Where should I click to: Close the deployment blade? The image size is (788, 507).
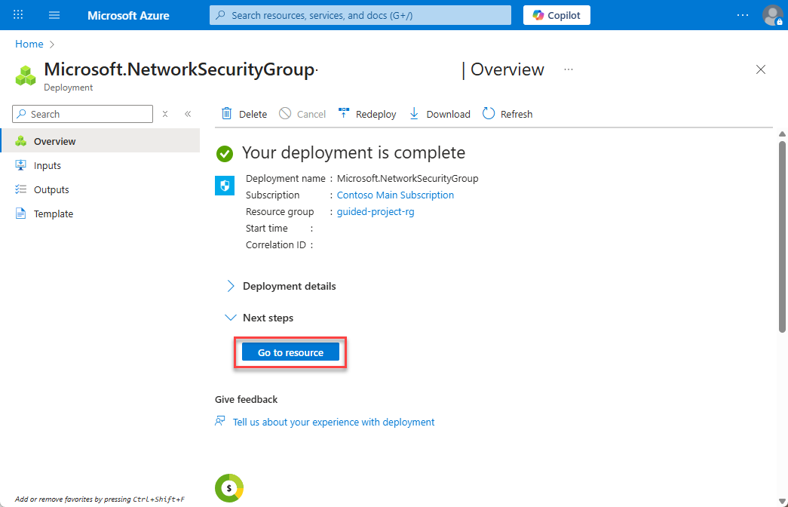tap(761, 69)
